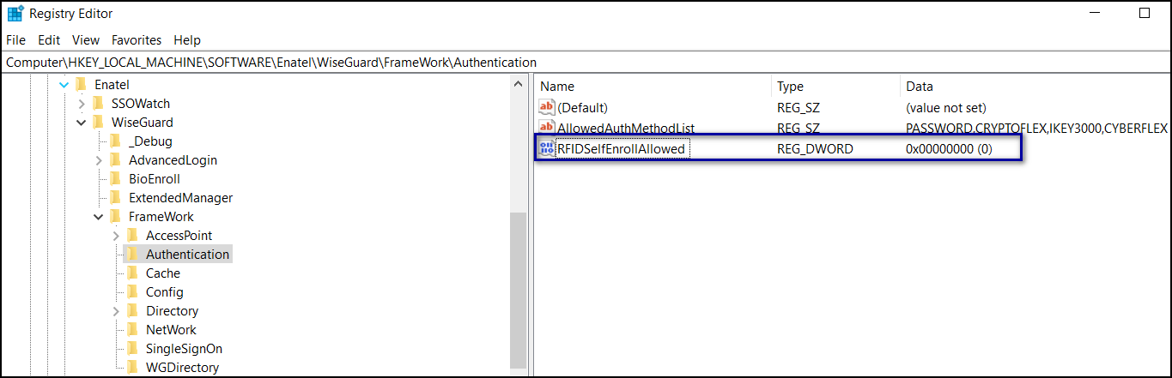Screen dimensions: 1172x378
Task: Click the string icon next to AllowedAuthMethodList
Action: click(x=547, y=129)
